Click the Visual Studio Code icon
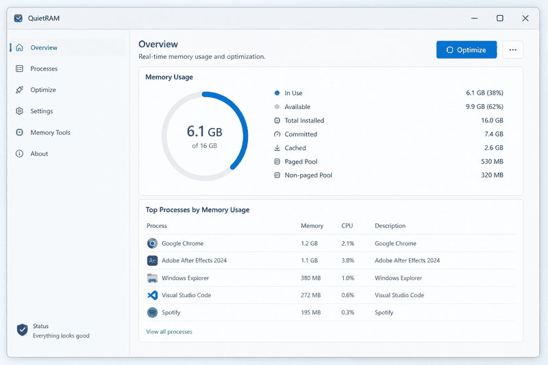 click(x=152, y=295)
